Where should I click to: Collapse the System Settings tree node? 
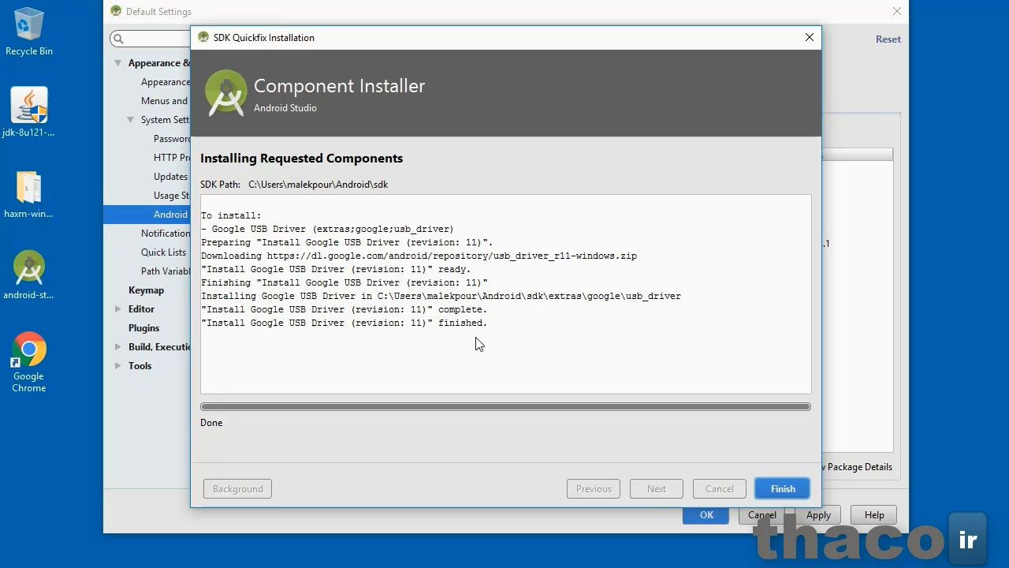130,120
